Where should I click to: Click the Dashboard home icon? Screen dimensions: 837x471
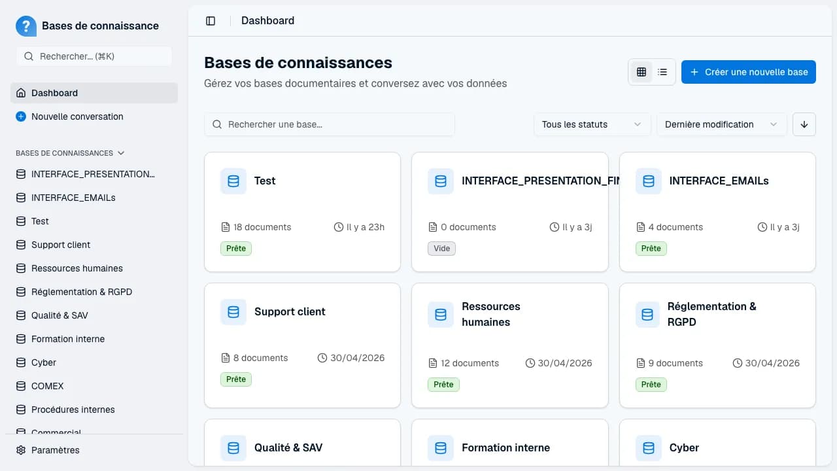21,93
